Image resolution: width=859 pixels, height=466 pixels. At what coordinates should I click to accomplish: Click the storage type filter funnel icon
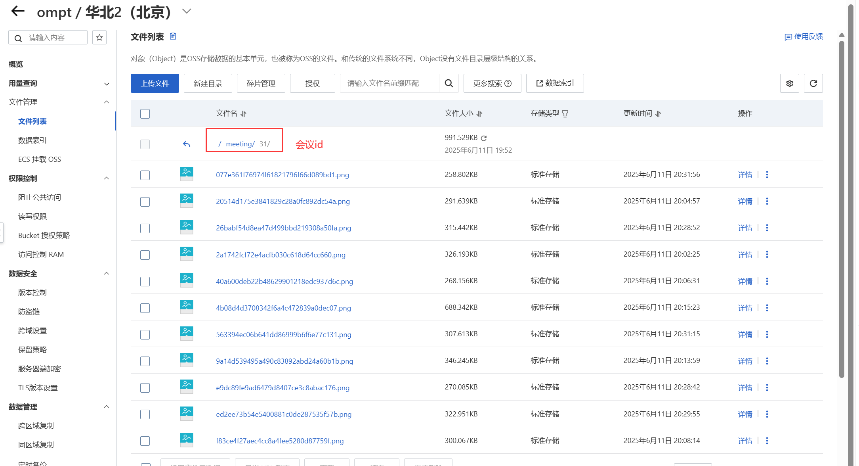(565, 114)
